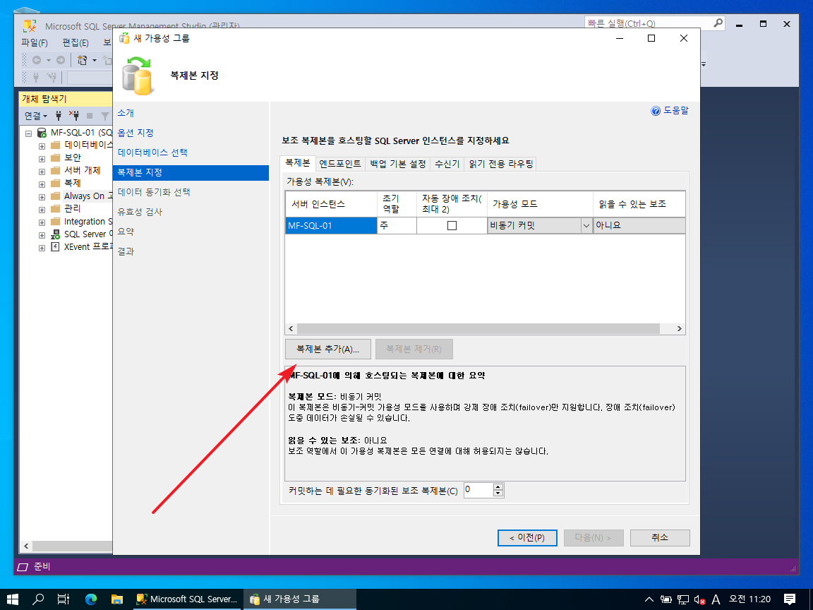Click the filter icon in Object Explorer toolbar
813x610 pixels.
pos(105,116)
